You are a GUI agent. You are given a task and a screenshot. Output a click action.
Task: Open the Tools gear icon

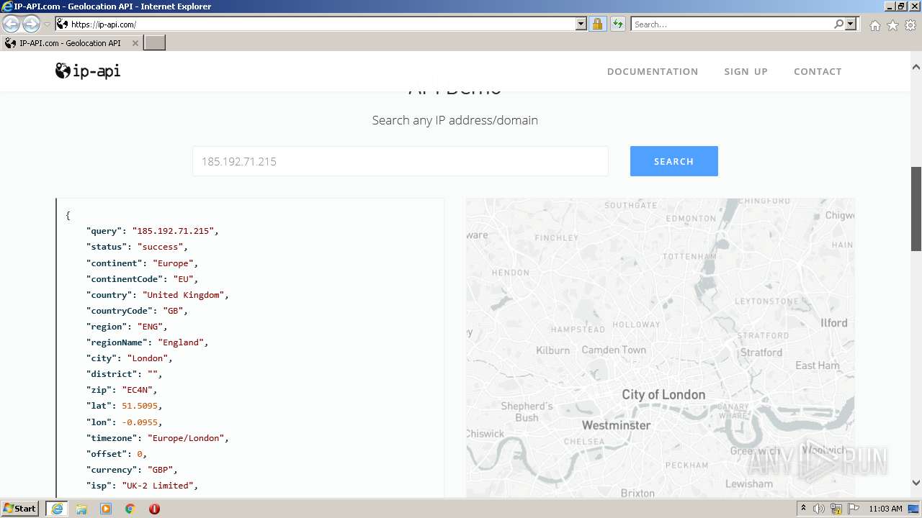pos(910,25)
